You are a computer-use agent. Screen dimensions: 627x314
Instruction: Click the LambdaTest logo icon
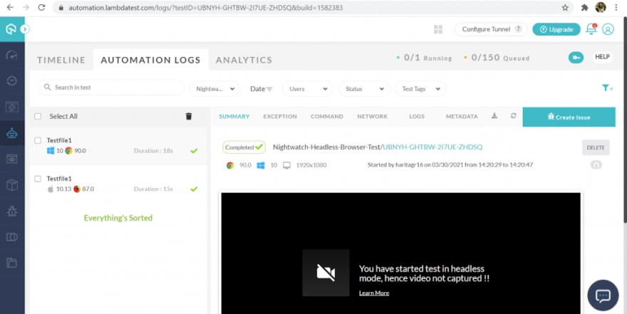(x=11, y=29)
